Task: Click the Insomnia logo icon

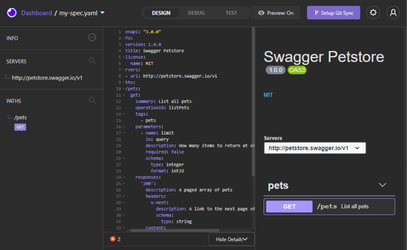Action: point(12,12)
